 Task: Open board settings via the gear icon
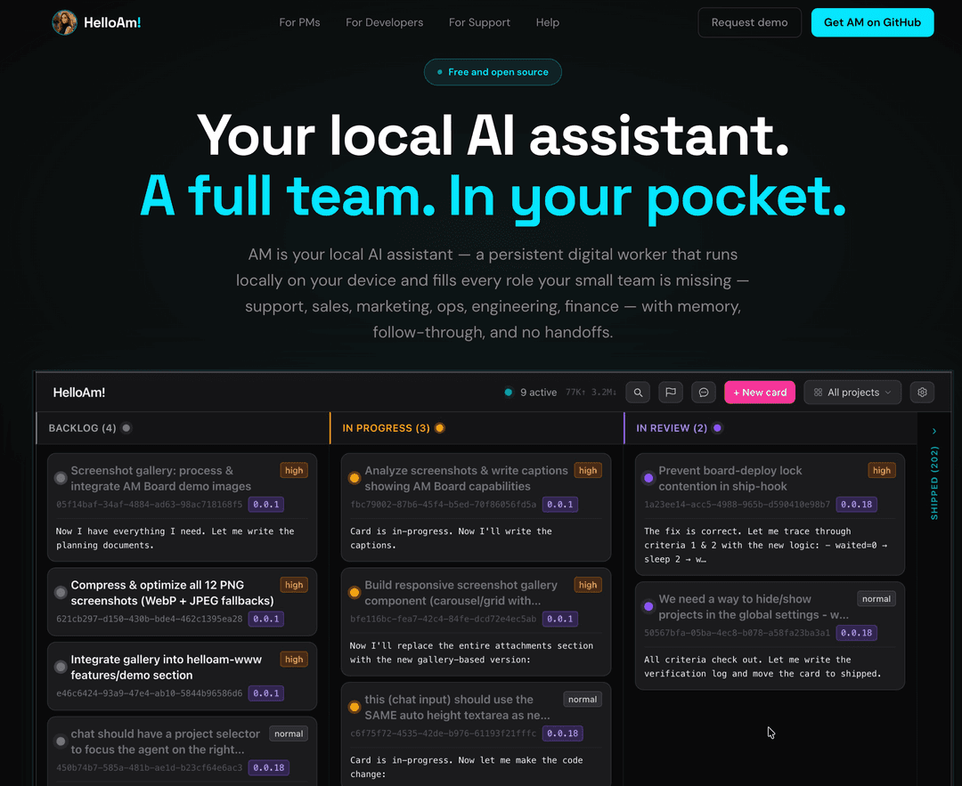pos(923,393)
